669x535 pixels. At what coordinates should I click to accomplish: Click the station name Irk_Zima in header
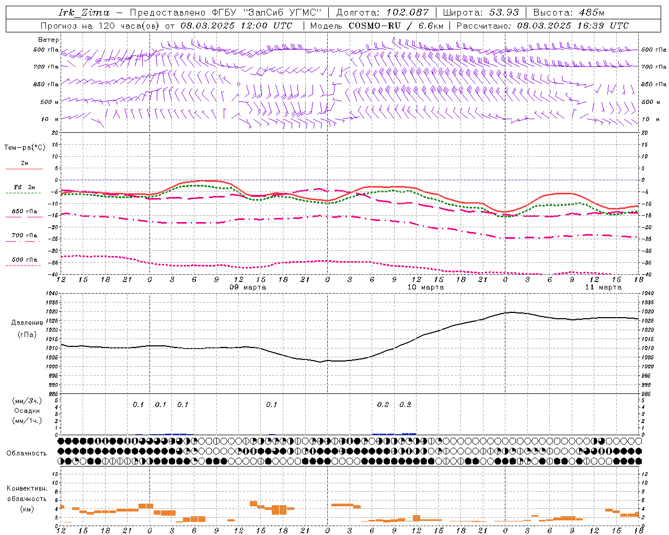[x=84, y=13]
